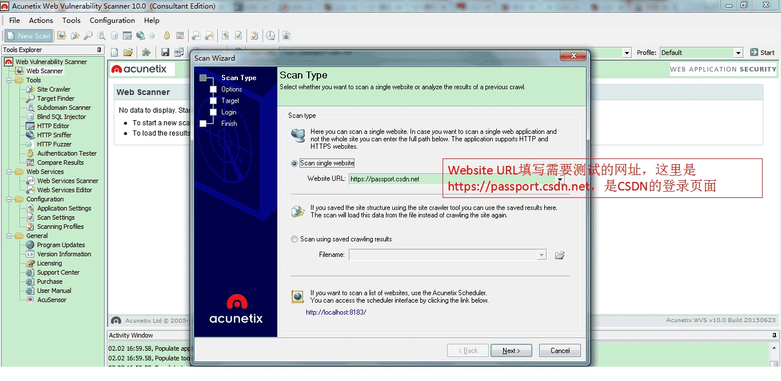
Task: Open Scanning Profiles from the toolbar
Action: point(254,35)
